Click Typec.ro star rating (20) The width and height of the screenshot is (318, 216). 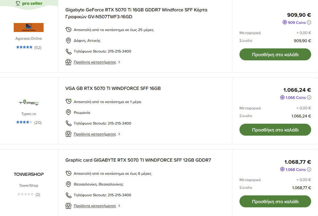[x=29, y=122]
